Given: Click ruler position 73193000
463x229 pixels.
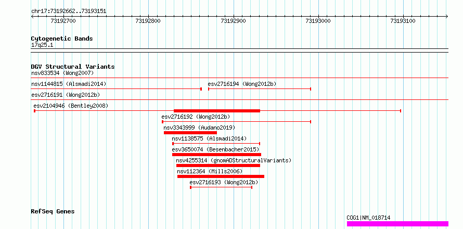Looking at the screenshot, I should pyautogui.click(x=318, y=21).
